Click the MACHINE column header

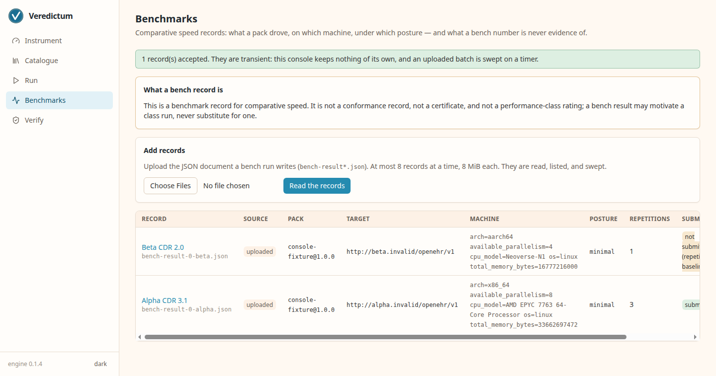tap(485, 219)
